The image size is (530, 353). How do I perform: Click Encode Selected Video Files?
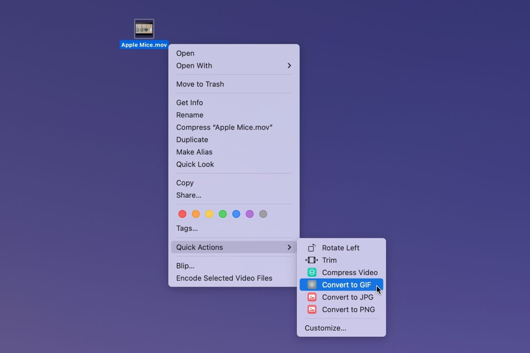(224, 278)
